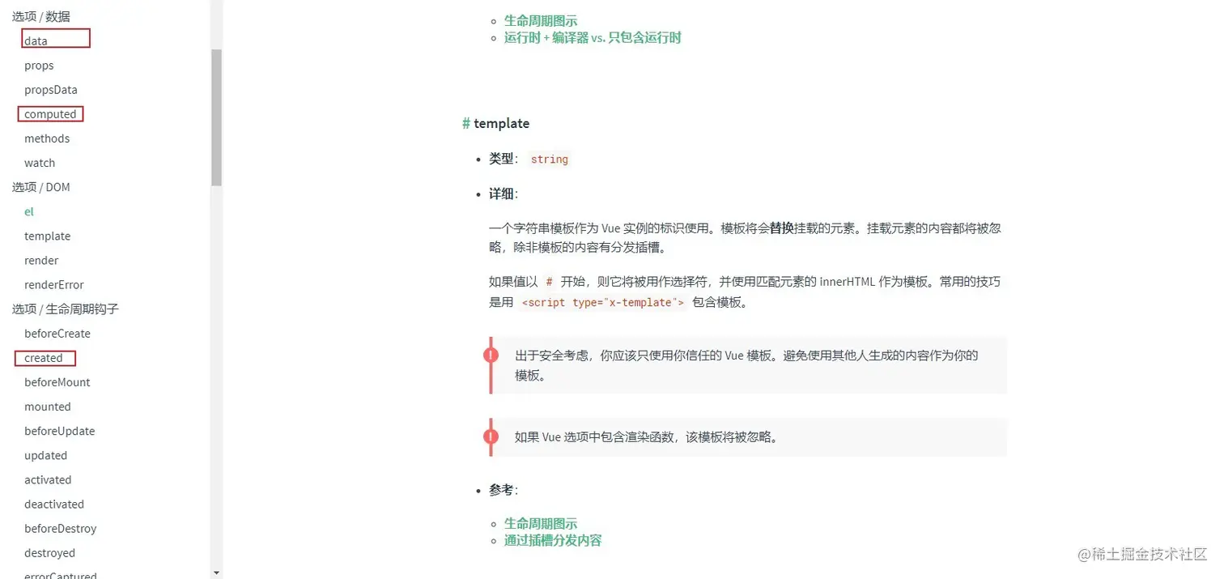This screenshot has height=579, width=1224.
Task: Open bottom 生命周期图示 reference link
Action: pos(541,524)
